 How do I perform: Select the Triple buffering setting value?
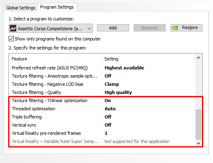[x=108, y=117]
